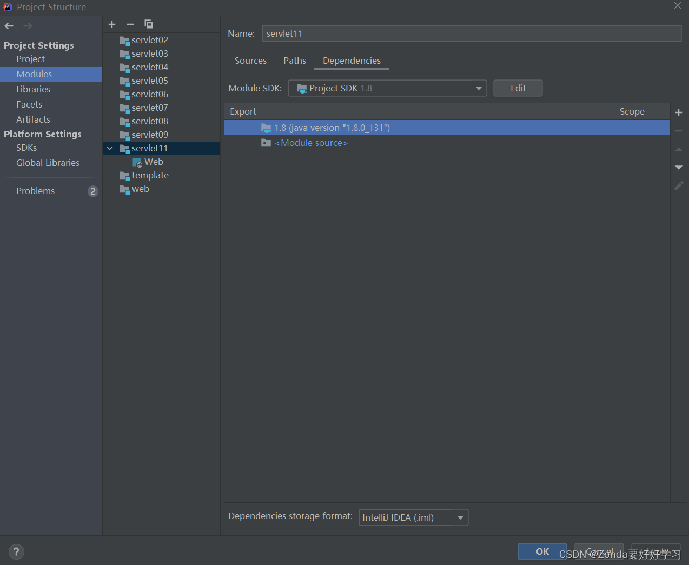
Task: Select servlet06 module in tree
Action: 150,94
